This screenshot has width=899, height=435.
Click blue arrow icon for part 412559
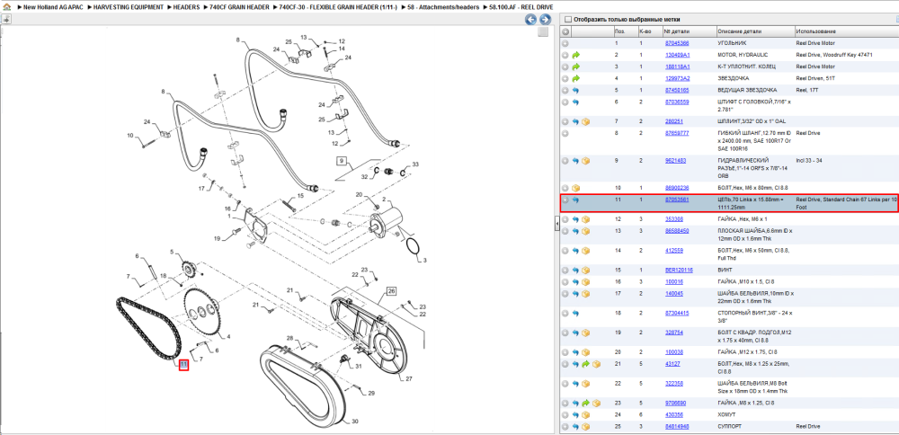point(575,251)
